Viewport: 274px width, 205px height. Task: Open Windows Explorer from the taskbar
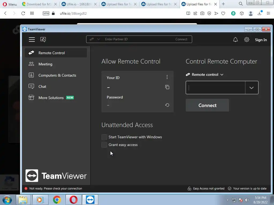click(23, 200)
